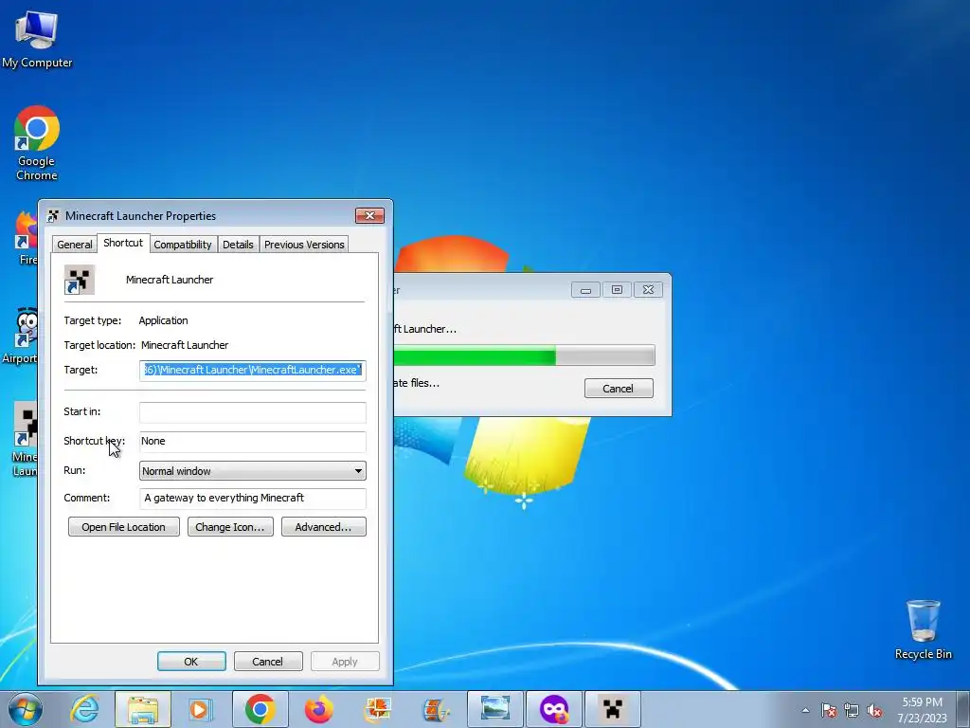Cancel the launcher update progress window
The height and width of the screenshot is (728, 970).
(619, 388)
